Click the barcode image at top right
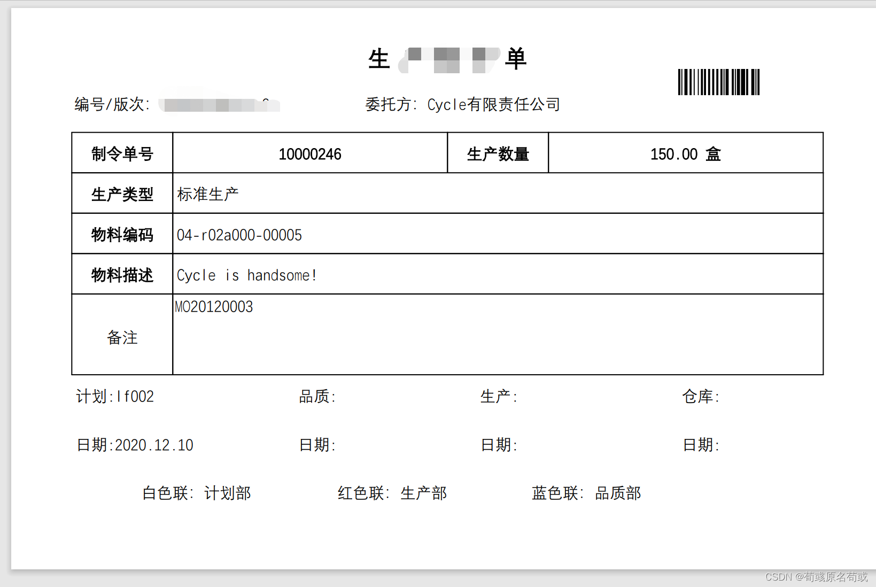This screenshot has width=876, height=587. (x=718, y=82)
